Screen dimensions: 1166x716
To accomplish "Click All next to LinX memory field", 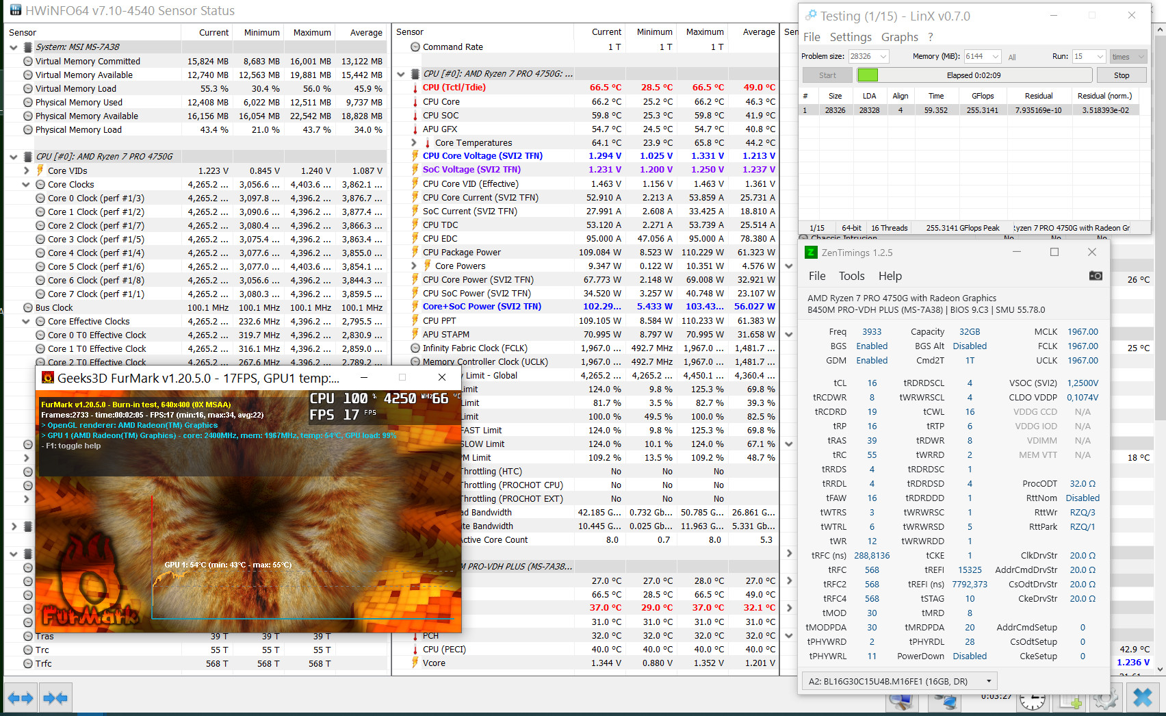I will click(1012, 57).
